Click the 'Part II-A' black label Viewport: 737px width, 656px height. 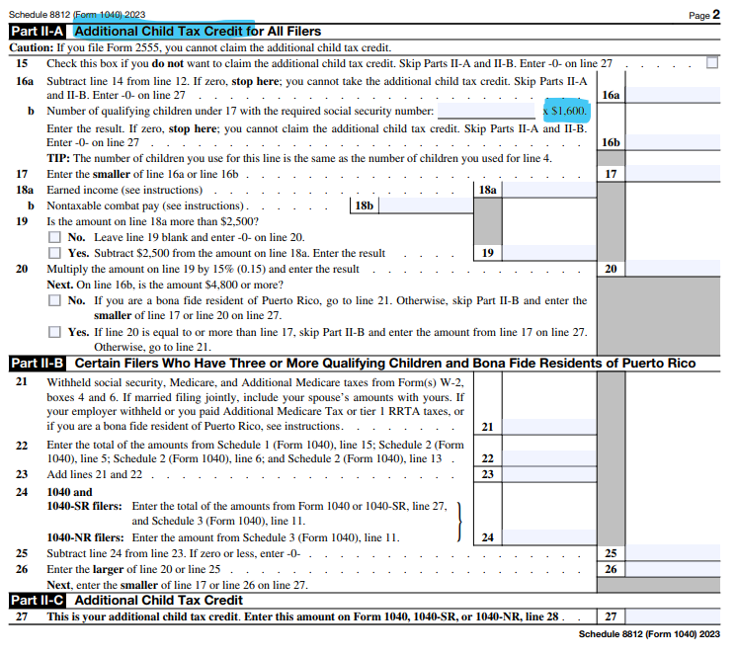coord(38,32)
